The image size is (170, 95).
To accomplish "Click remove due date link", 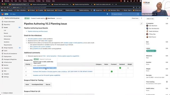I will [x=159, y=77].
